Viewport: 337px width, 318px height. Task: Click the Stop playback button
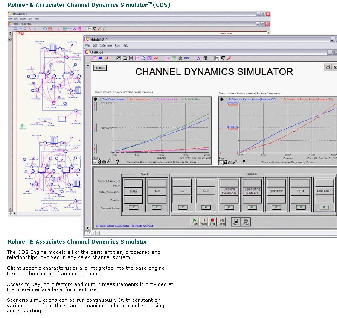tap(212, 221)
